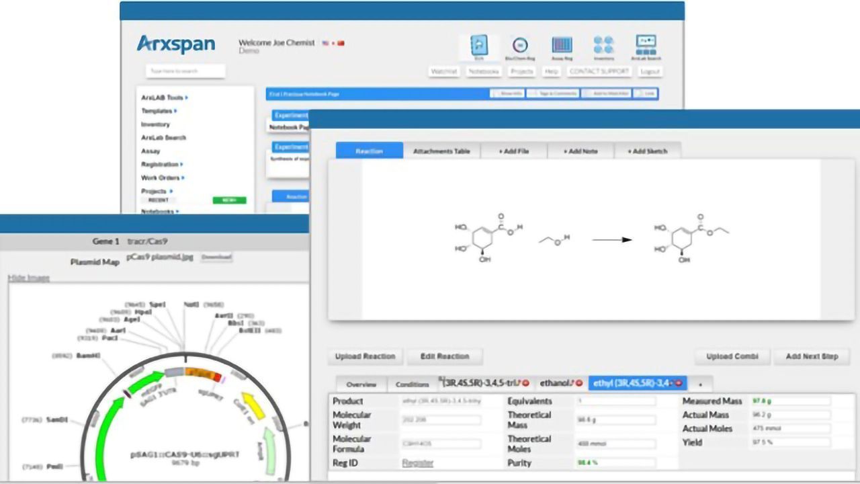Add a new molecule tab with plus
This screenshot has height=484, width=860.
click(x=700, y=385)
